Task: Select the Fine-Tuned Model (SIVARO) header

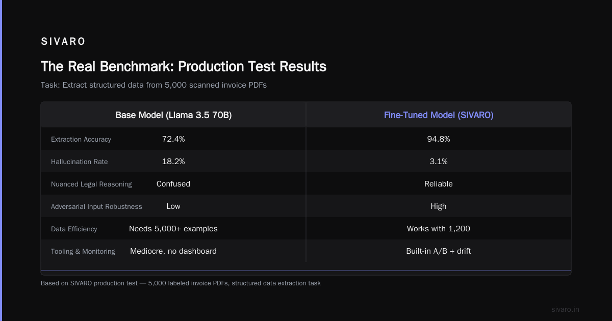Action: click(x=439, y=115)
